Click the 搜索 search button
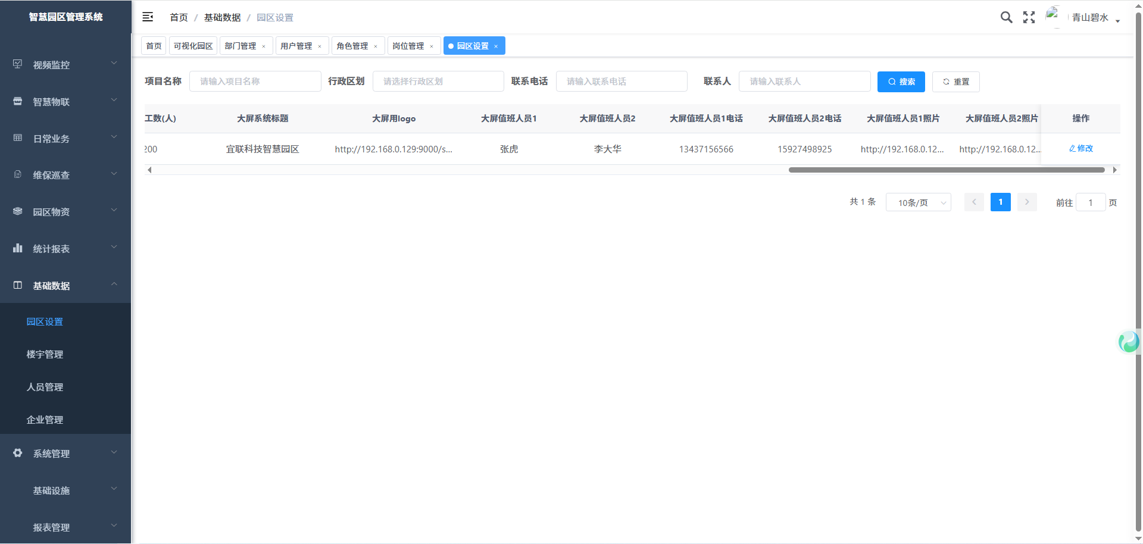 [x=901, y=82]
